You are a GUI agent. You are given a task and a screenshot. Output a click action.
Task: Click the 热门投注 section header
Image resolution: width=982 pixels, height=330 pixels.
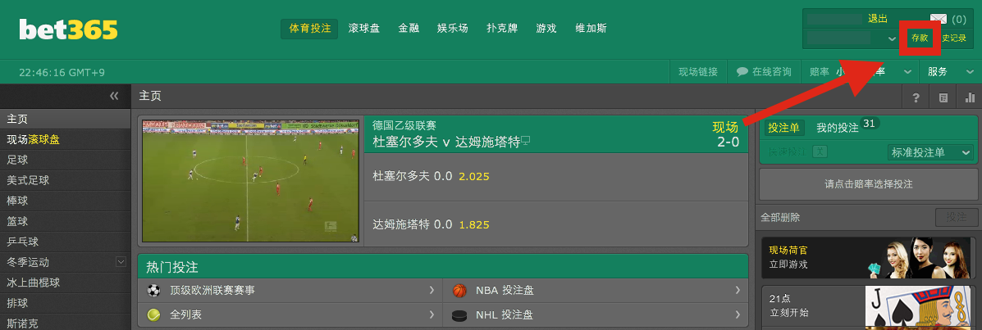pos(443,267)
